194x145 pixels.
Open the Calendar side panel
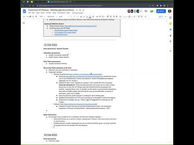pos(171,18)
